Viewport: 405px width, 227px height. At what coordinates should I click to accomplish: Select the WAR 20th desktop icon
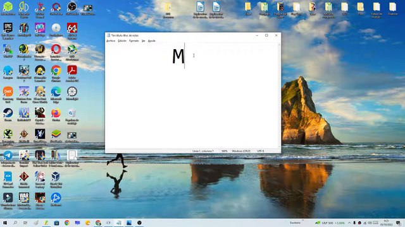pos(24,201)
